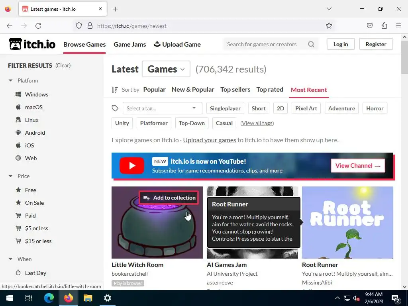
Task: Sort results by Top sellers
Action: (x=235, y=90)
